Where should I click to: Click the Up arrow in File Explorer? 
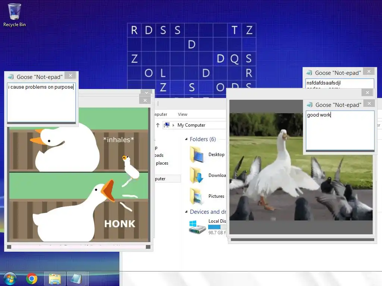158,125
